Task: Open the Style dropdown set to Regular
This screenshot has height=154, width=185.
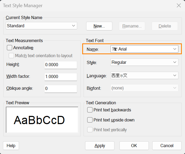Action: point(144,62)
